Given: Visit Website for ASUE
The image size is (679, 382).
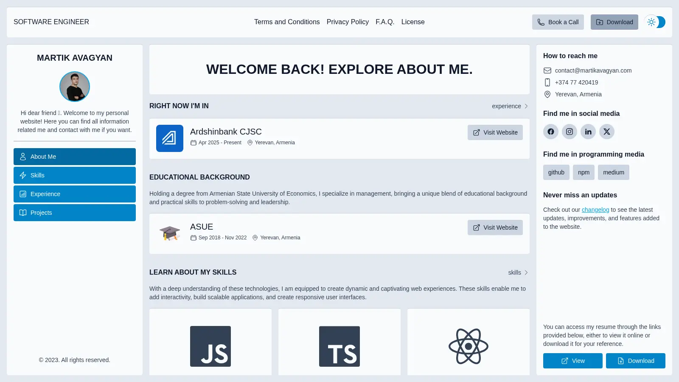Looking at the screenshot, I should pyautogui.click(x=495, y=228).
